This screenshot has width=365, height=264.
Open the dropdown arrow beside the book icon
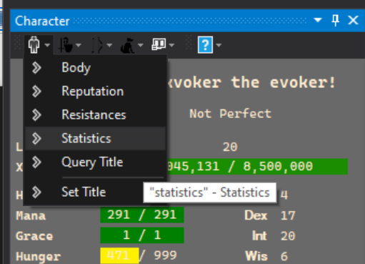click(171, 45)
